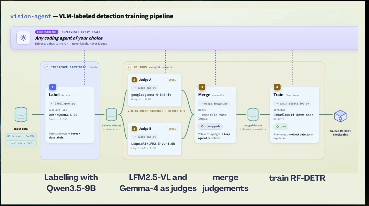Click the stack icon beside HF Jobs
This screenshot has height=206, width=369.
click(x=129, y=67)
